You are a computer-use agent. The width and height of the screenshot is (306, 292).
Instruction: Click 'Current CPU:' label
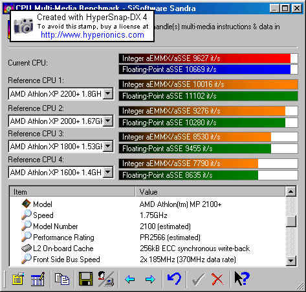pyautogui.click(x=28, y=63)
